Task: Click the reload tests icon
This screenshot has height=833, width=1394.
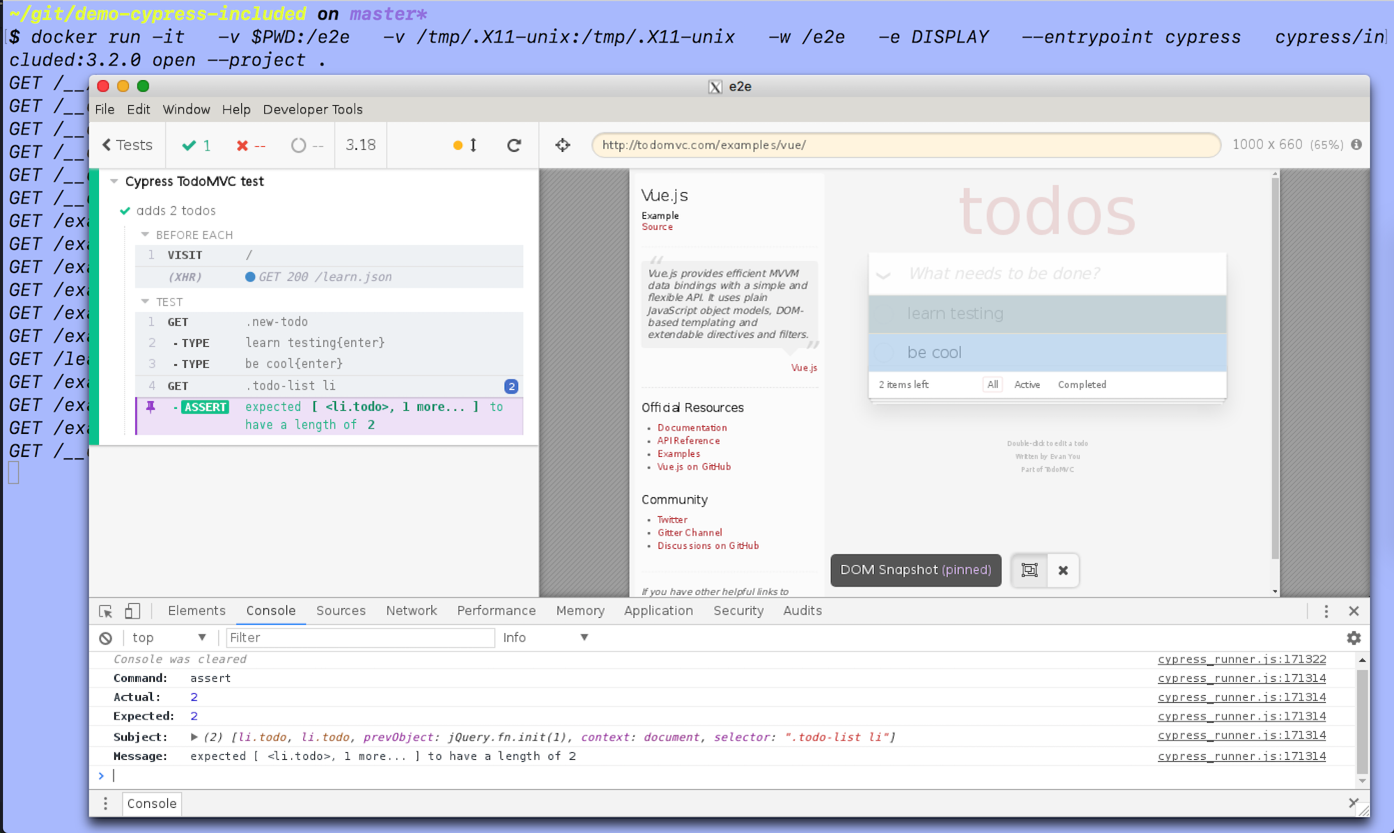Action: click(x=514, y=145)
